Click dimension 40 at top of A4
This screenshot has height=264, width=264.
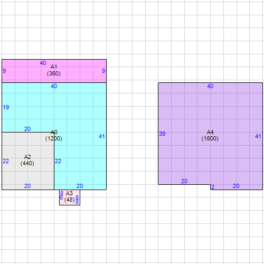point(210,86)
